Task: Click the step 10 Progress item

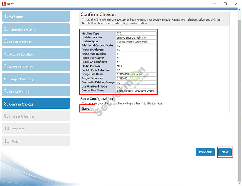Action: [x=36, y=128]
